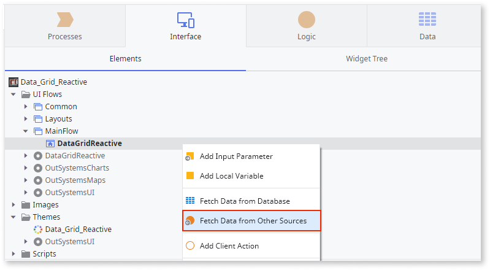
Task: Click the OutSystemsCharts reference icon
Action: [x=38, y=168]
